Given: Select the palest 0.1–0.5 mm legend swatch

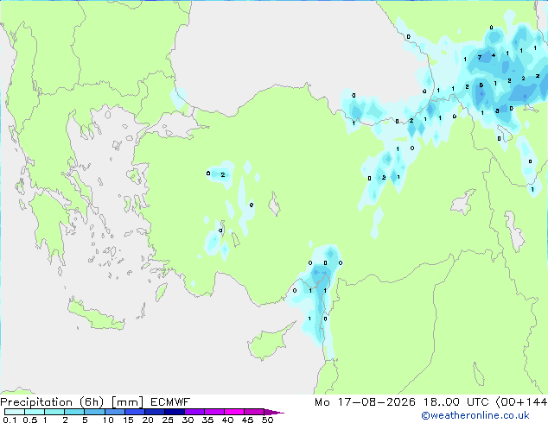Looking at the screenshot, I should pyautogui.click(x=15, y=412).
